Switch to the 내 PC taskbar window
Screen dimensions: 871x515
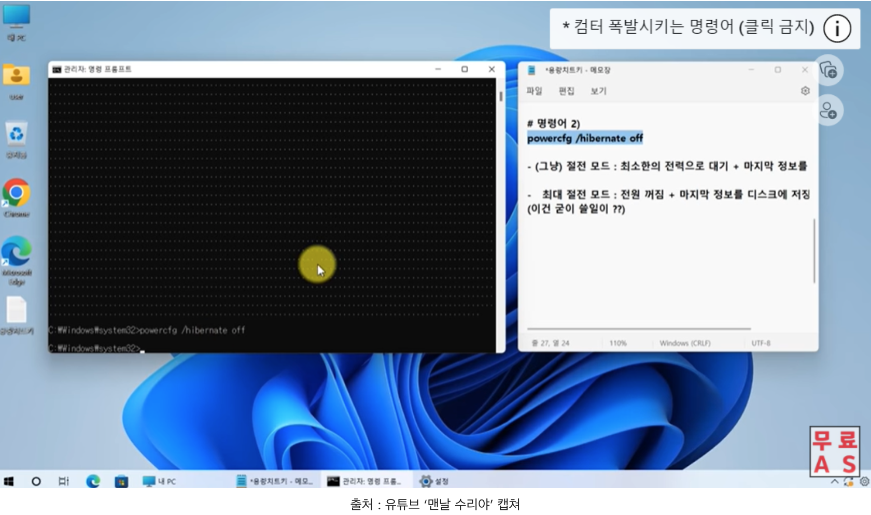[159, 481]
